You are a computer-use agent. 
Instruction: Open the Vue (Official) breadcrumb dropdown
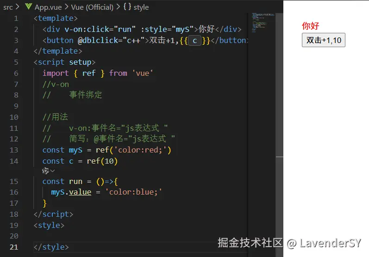coord(92,7)
